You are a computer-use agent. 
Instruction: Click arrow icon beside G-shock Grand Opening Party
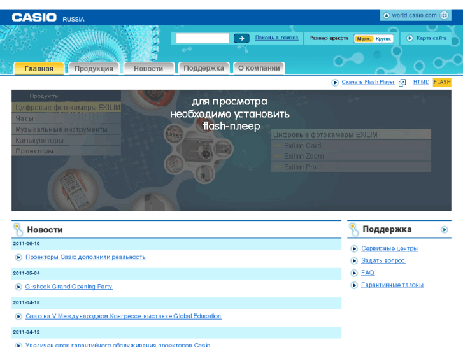pyautogui.click(x=18, y=287)
